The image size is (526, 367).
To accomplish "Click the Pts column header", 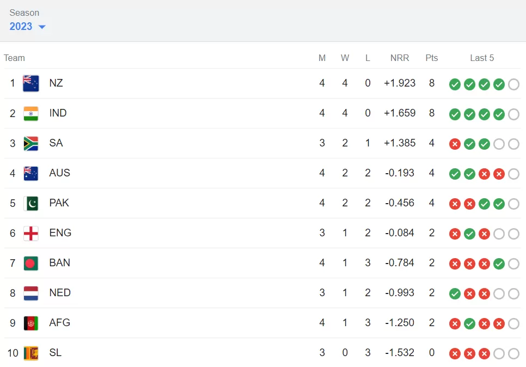I will [432, 58].
